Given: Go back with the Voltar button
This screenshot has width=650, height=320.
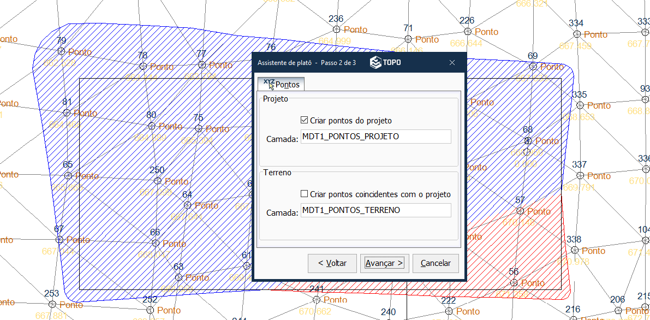Looking at the screenshot, I should pos(332,263).
